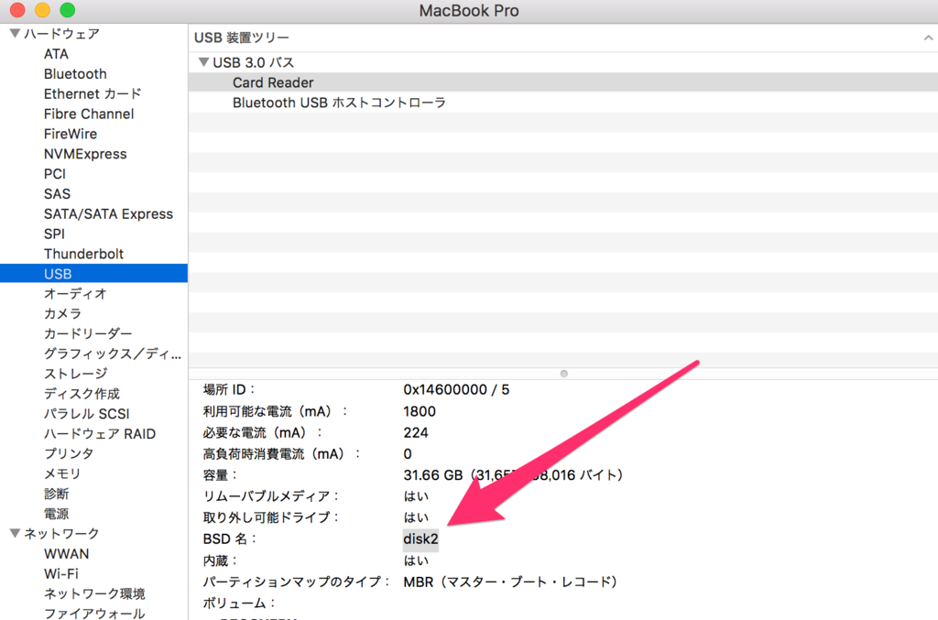Open NVMExpress sidebar entry
The image size is (938, 620).
click(85, 154)
